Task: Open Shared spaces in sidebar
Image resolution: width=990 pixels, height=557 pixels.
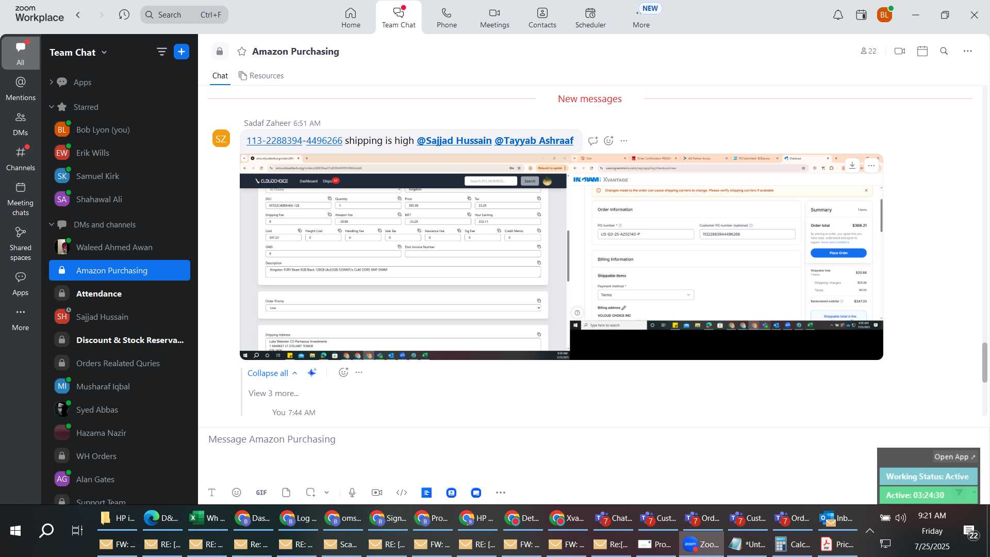Action: [20, 244]
